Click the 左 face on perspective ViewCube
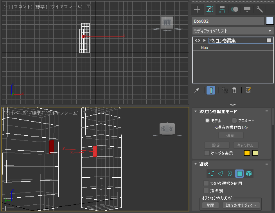Image resolution: width=275 pixels, height=213 pixels. (x=171, y=129)
